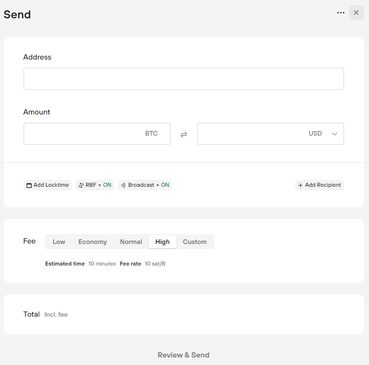Image resolution: width=369 pixels, height=365 pixels.
Task: Focus the Address input field
Action: 183,79
